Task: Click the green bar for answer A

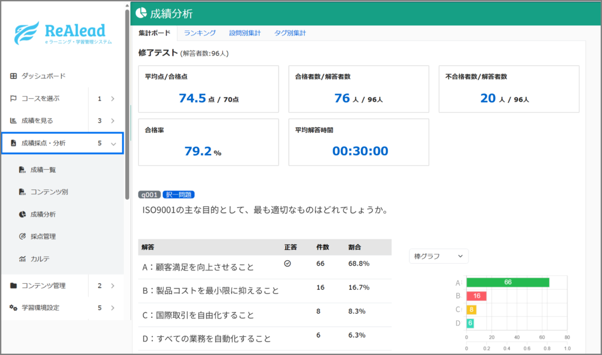Action: pyautogui.click(x=507, y=283)
